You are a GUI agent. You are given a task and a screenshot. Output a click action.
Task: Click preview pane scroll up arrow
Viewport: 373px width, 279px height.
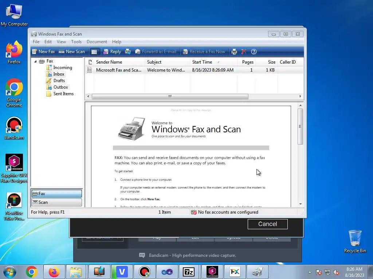pyautogui.click(x=301, y=105)
